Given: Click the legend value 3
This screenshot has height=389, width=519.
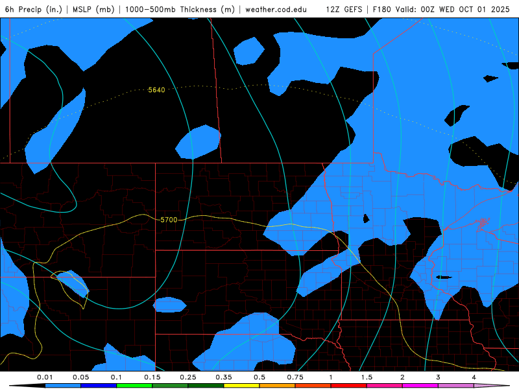Looking at the screenshot, I should (x=439, y=377).
